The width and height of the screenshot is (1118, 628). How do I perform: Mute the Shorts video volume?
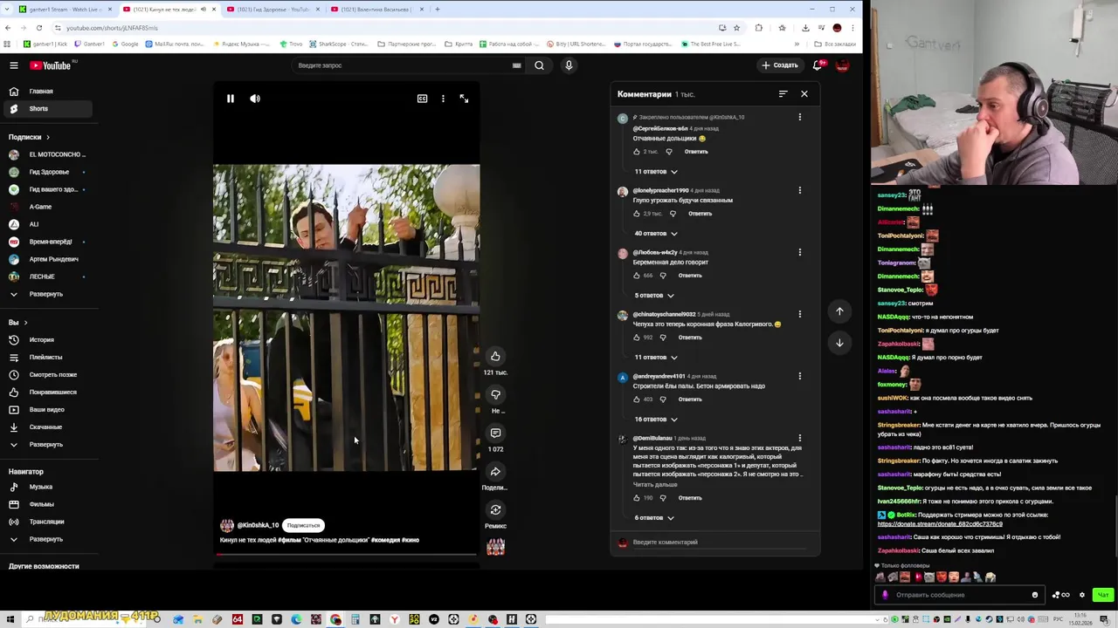[255, 99]
